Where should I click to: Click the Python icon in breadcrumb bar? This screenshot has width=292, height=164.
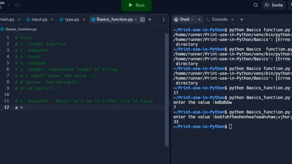pos(2,29)
